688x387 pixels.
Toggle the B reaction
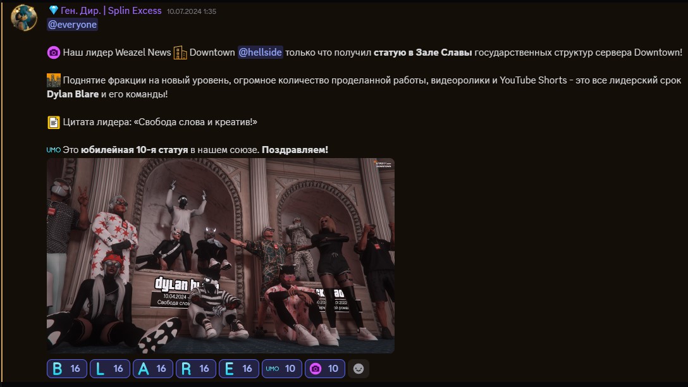[x=66, y=369]
